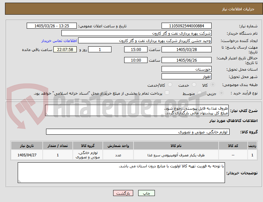Click the goods group cell in row 1
Screen dimensions: 263x202
[88, 155]
